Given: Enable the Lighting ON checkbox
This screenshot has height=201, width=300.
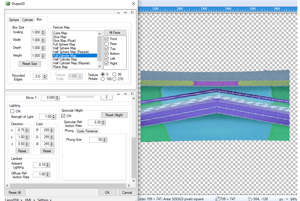Looking at the screenshot, I should 12,111.
